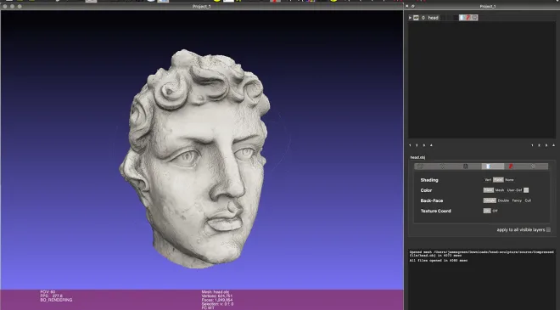560x310 pixels.
Task: Click the head.obj label above render tabs
Action: pos(417,157)
